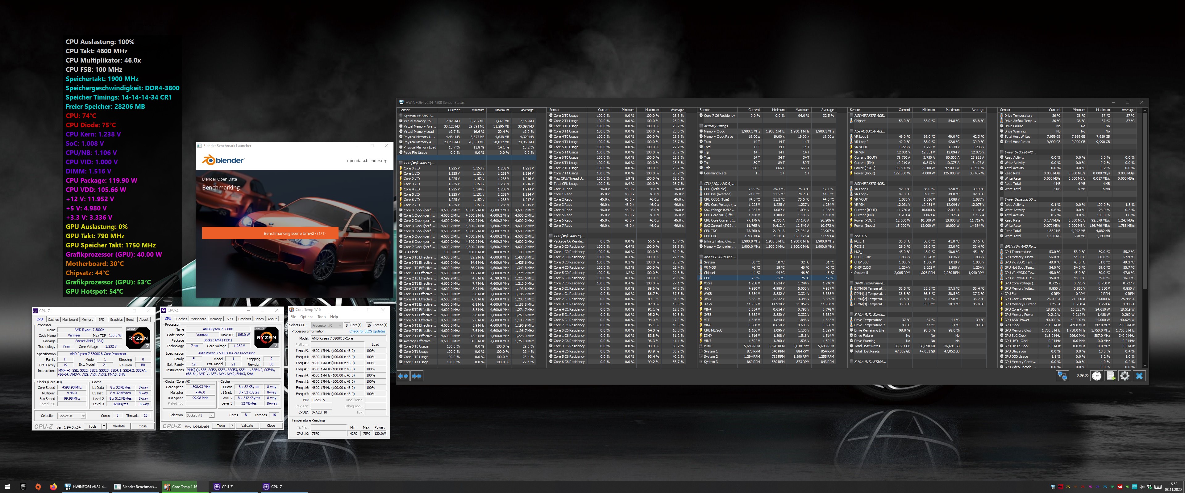Viewport: 1185px width, 493px height.
Task: Open Bench tab in right CPU-Z window
Action: (x=259, y=319)
